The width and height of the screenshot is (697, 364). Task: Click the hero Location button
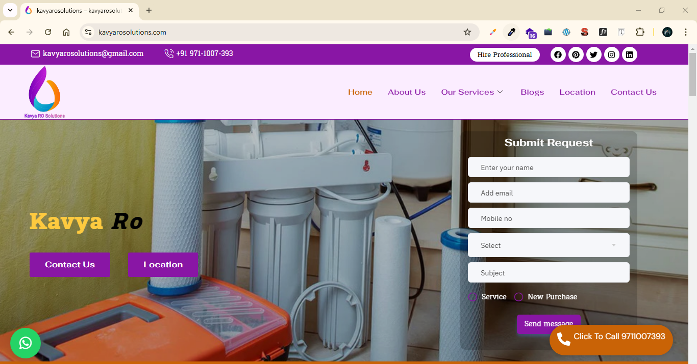[x=163, y=265]
